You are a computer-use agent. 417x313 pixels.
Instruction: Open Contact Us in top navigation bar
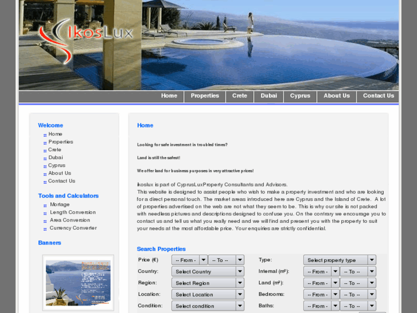pyautogui.click(x=378, y=96)
